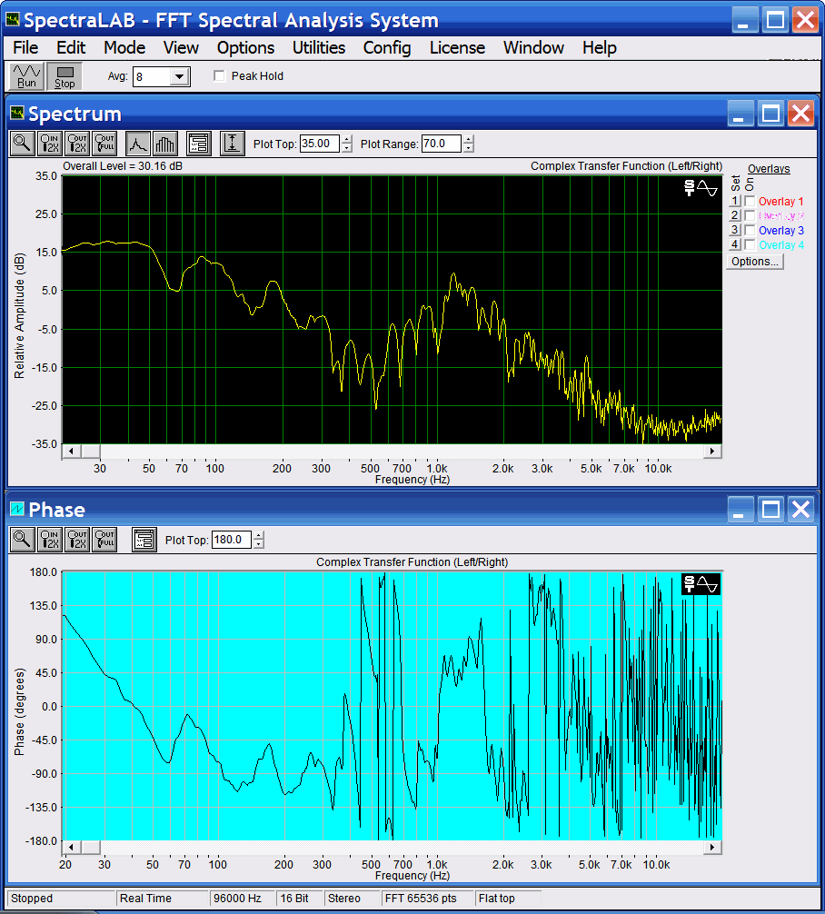The height and width of the screenshot is (914, 825).
Task: Increase Plot Top value in Spectrum
Action: point(347,139)
